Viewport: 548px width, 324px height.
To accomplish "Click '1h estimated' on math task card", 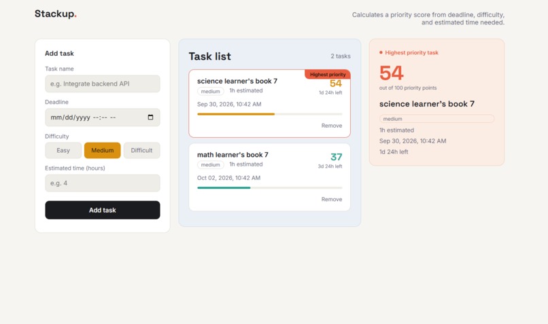I will click(x=245, y=164).
